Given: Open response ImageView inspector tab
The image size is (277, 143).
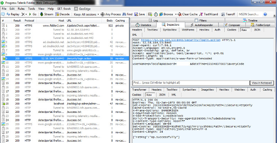Looking at the screenshot, I should pyautogui.click(x=207, y=90).
